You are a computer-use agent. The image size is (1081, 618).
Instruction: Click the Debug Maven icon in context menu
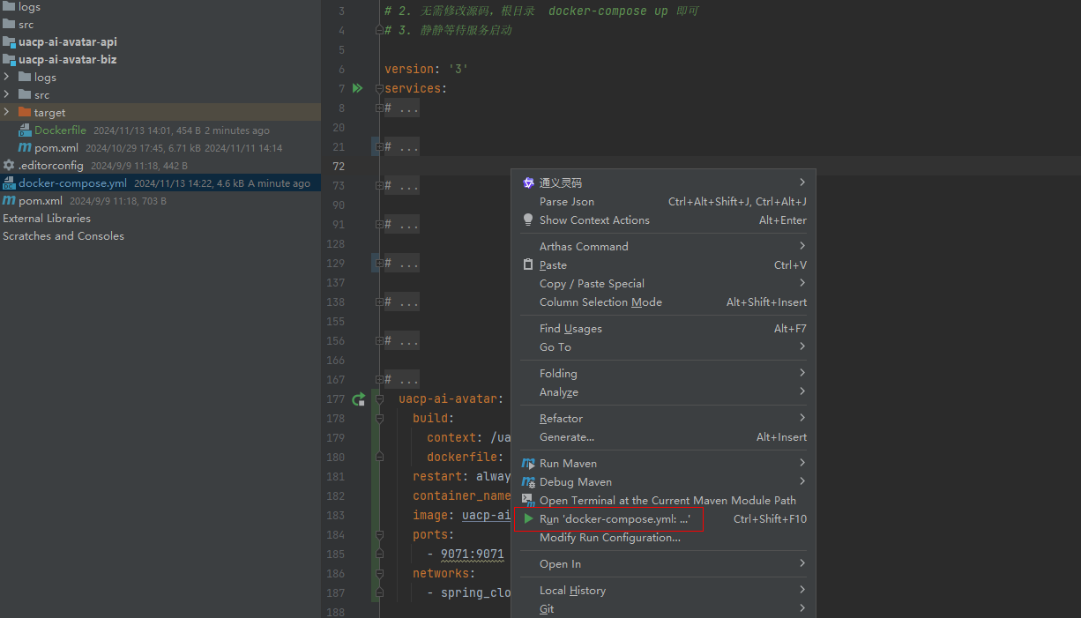(x=528, y=482)
